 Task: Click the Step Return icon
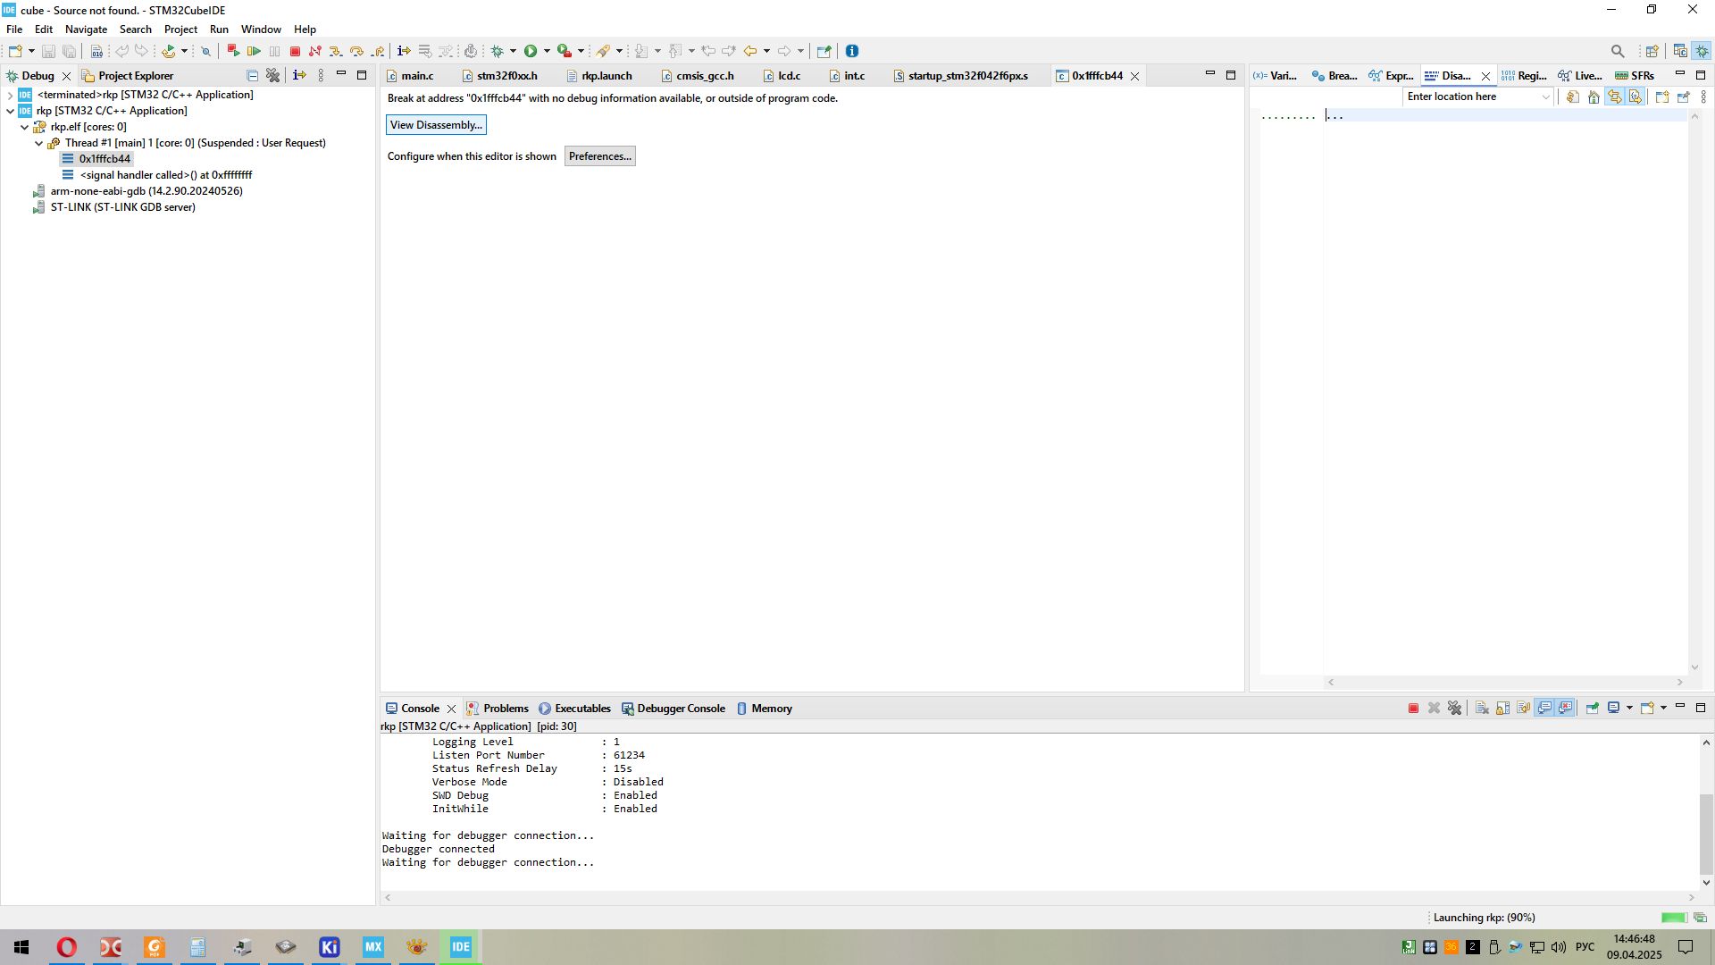tap(378, 51)
